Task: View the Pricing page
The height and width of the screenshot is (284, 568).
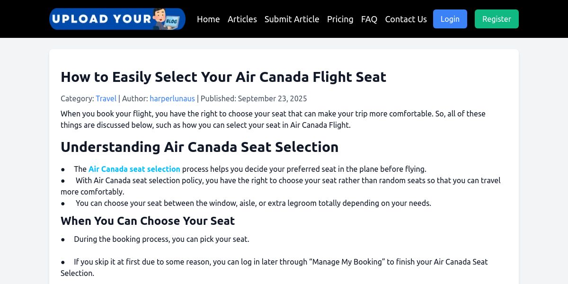Action: pyautogui.click(x=340, y=19)
